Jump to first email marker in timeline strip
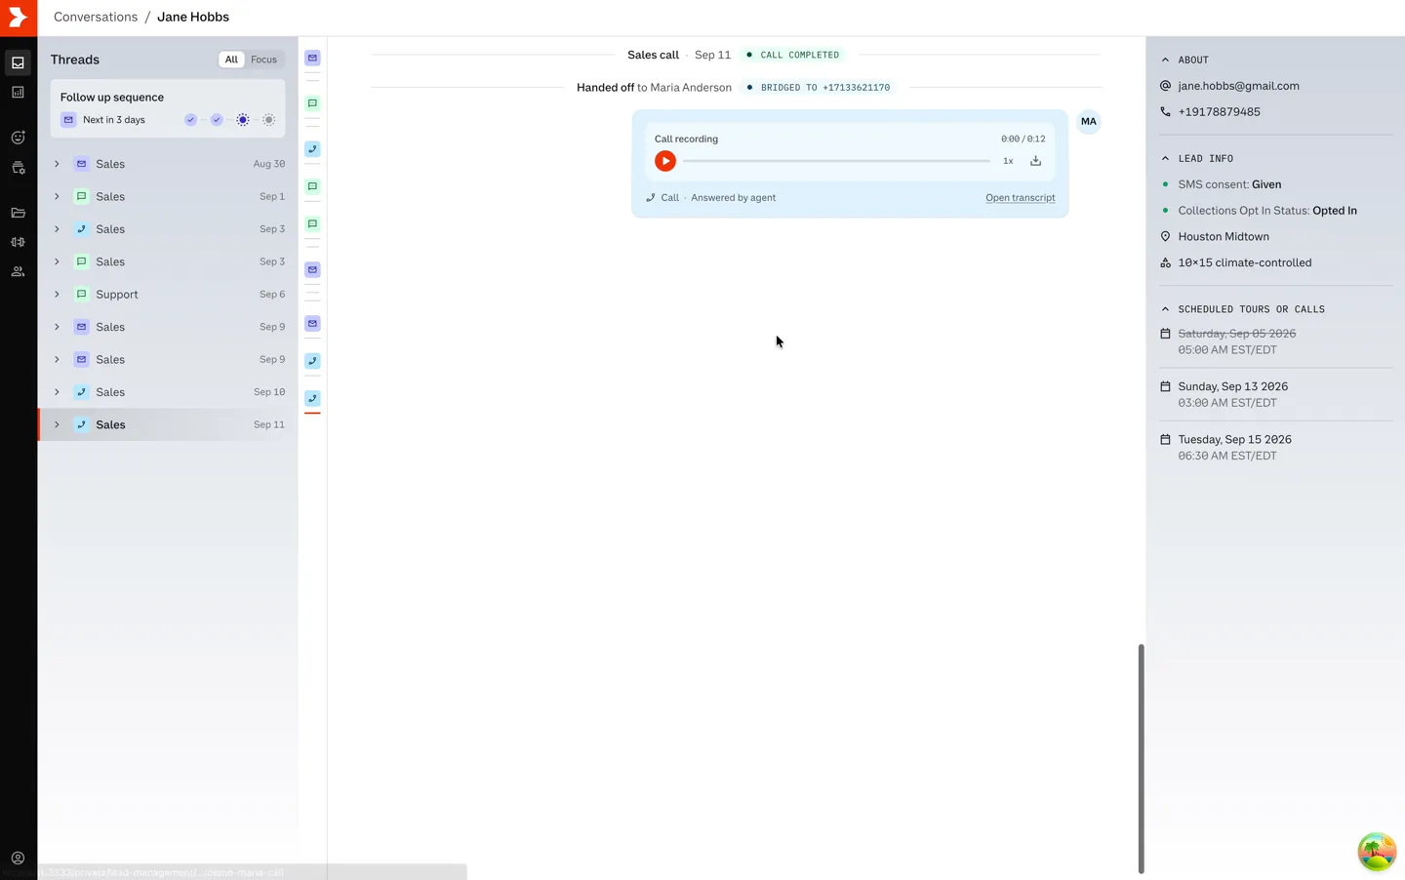This screenshot has width=1405, height=880. tap(312, 59)
